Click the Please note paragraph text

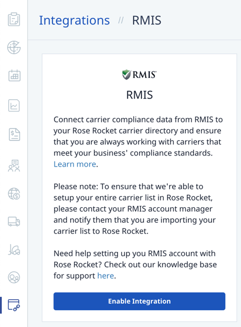pos(135,209)
